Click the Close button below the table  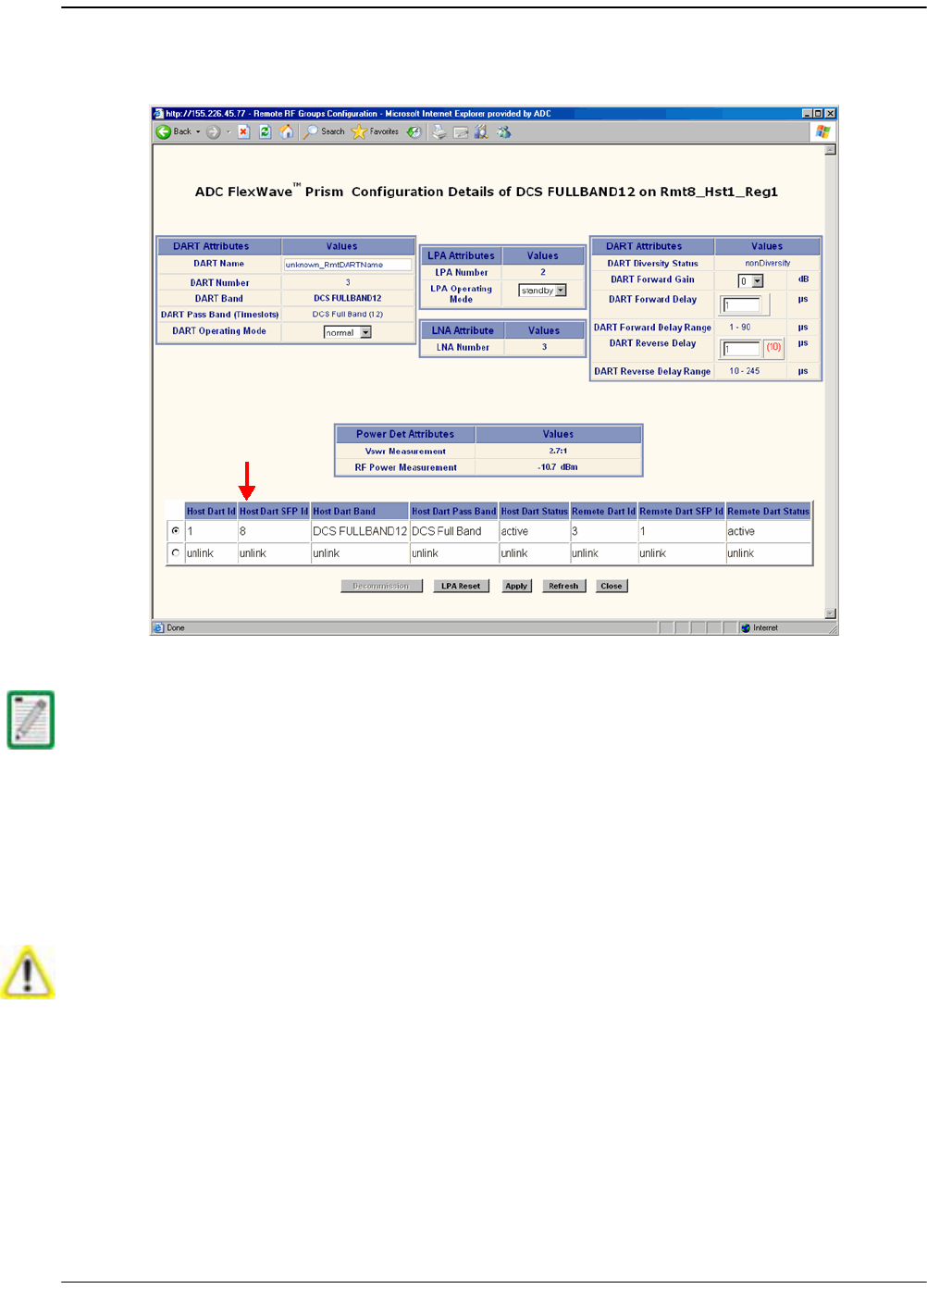pyautogui.click(x=612, y=586)
